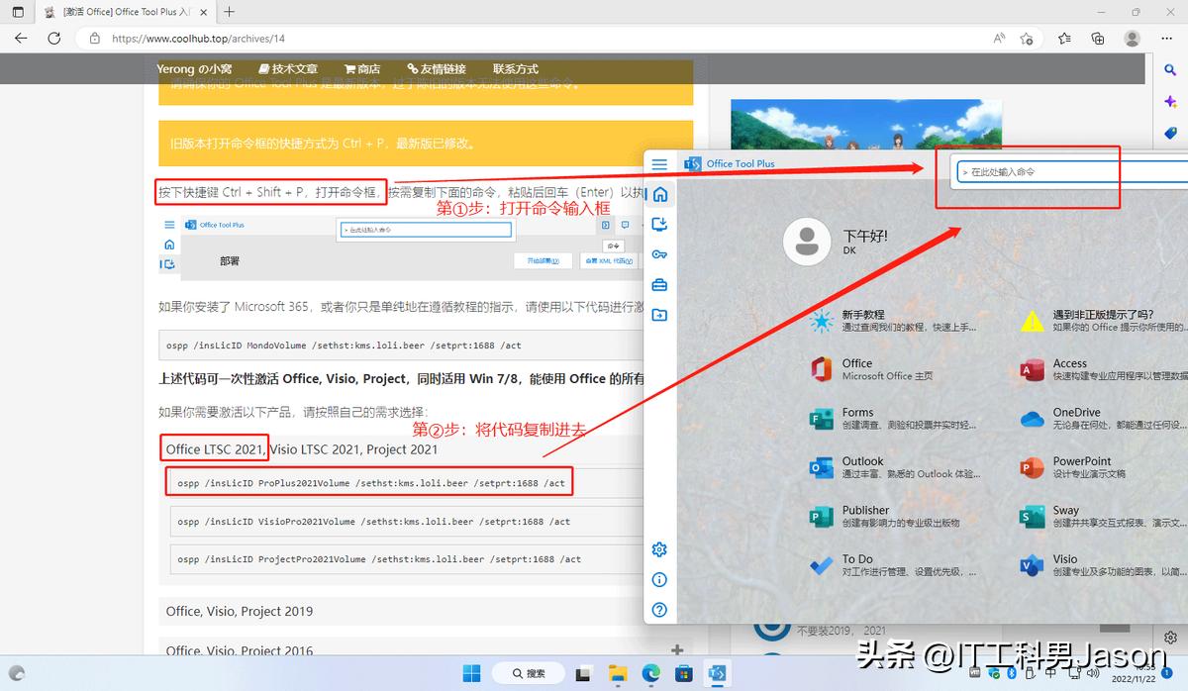Open Edge Favorites list icon

1064,39
